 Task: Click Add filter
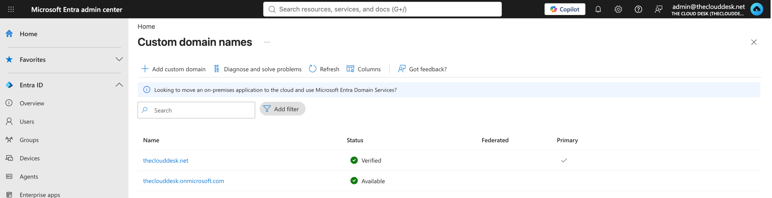(x=283, y=109)
